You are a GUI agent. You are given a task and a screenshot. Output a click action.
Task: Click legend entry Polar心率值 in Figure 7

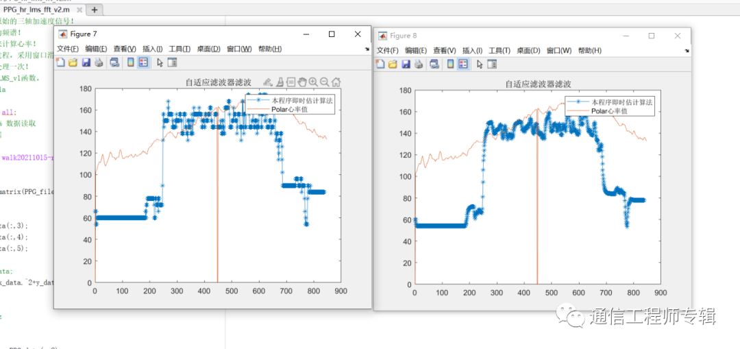[291, 109]
